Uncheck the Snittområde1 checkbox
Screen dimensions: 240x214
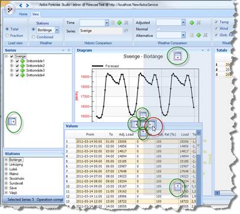click(17, 61)
